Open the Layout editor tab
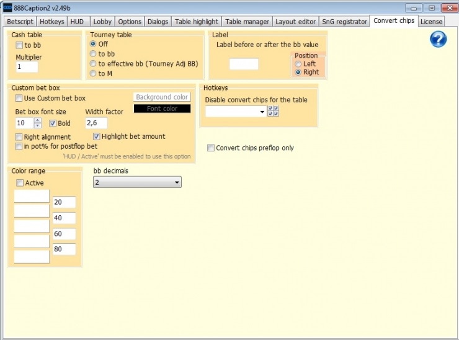Image resolution: width=459 pixels, height=340 pixels. (295, 22)
